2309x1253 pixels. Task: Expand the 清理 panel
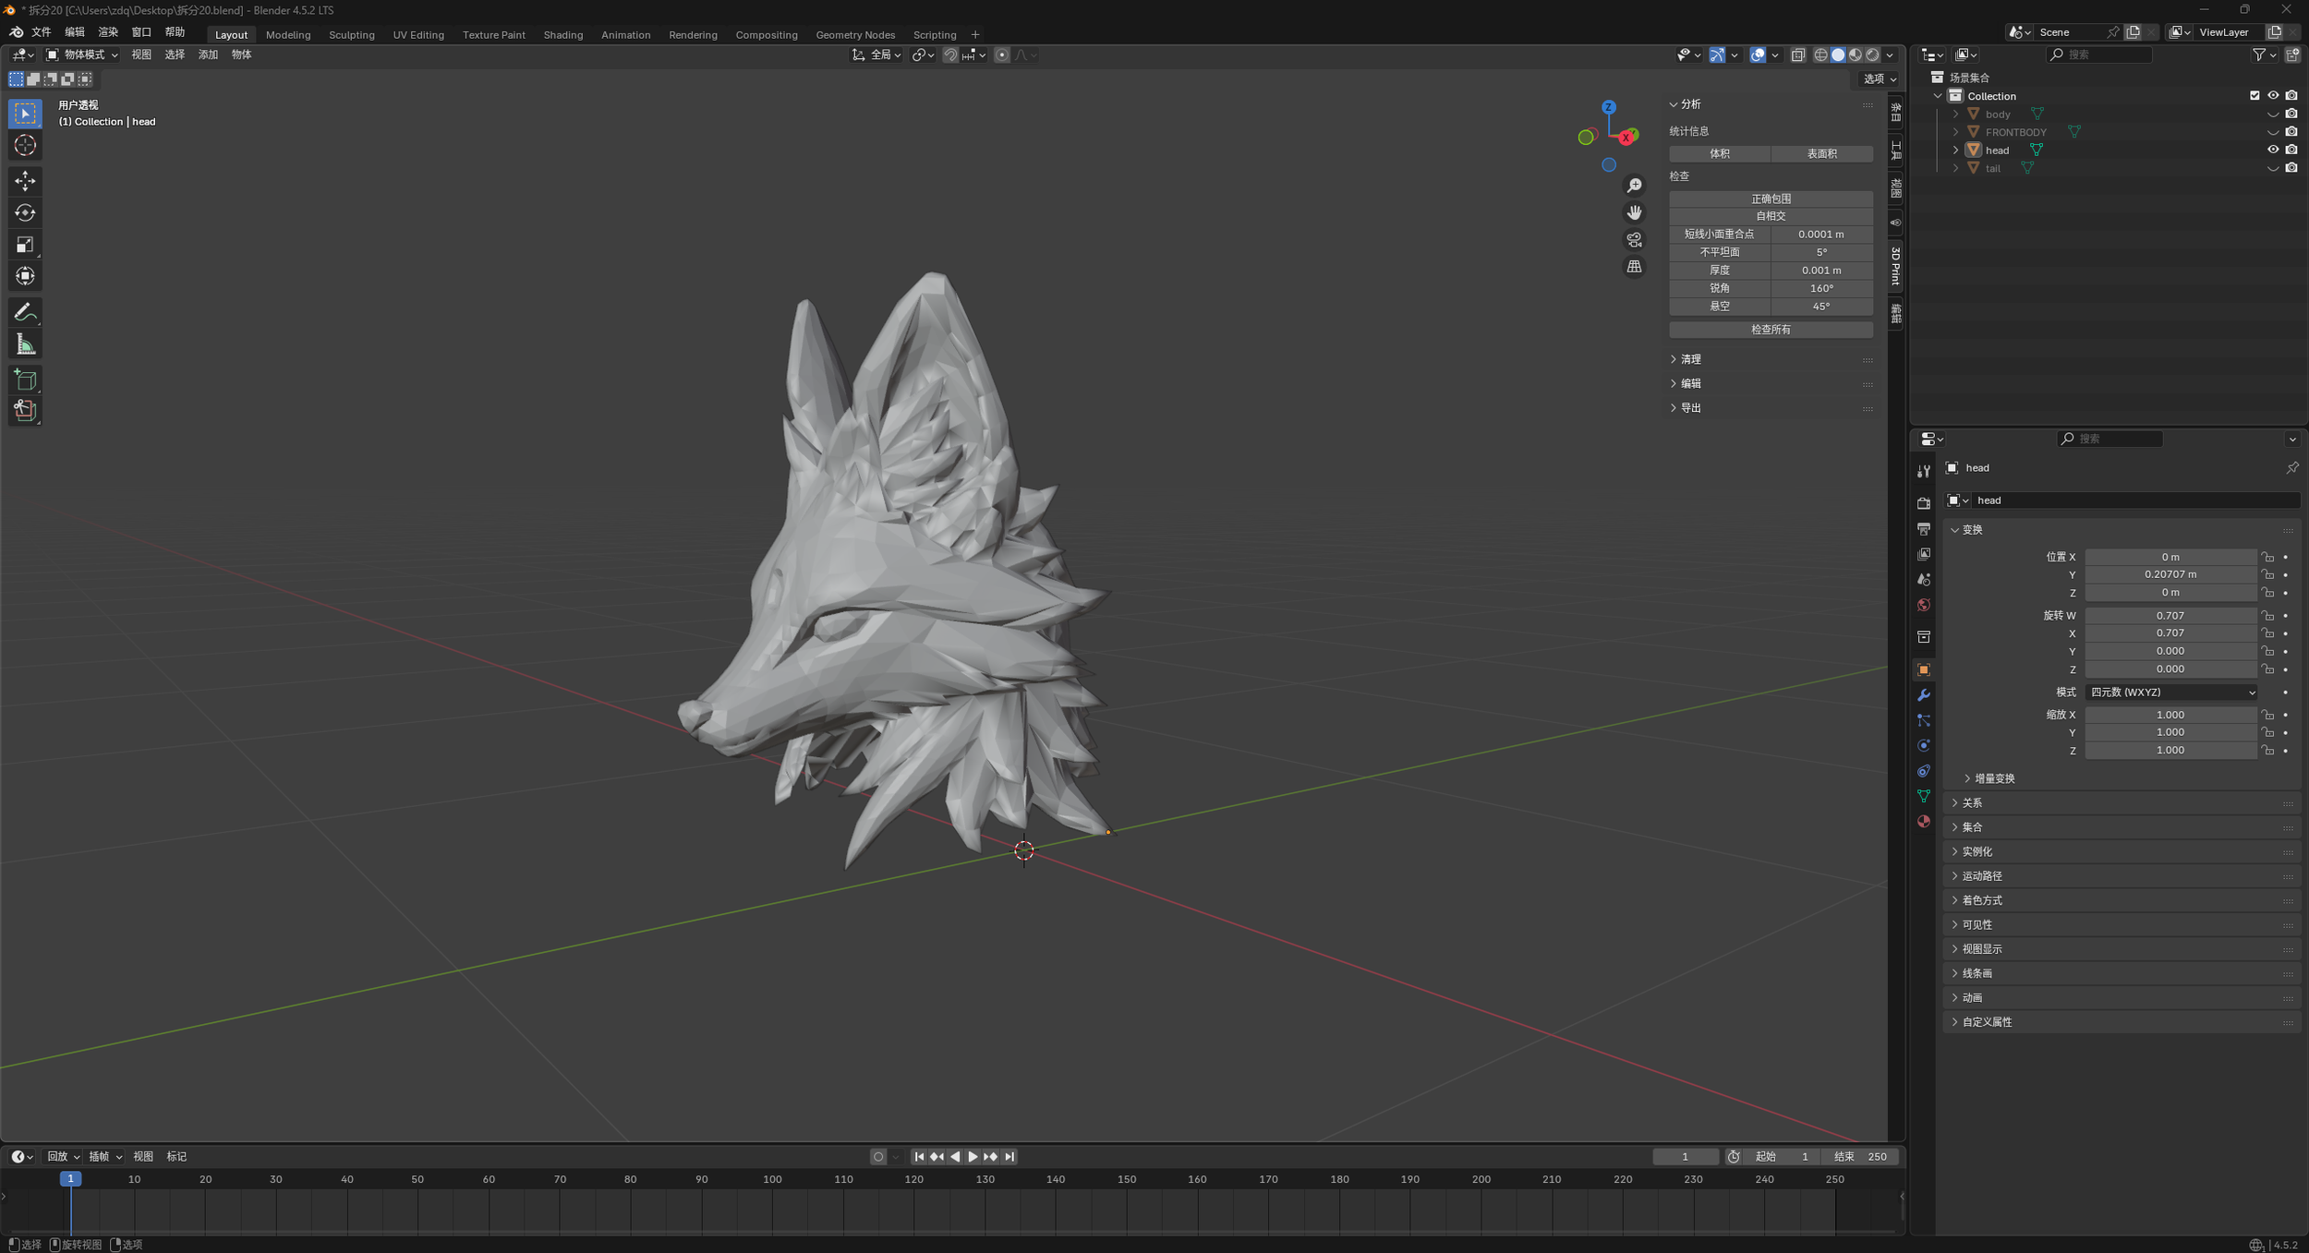pyautogui.click(x=1691, y=359)
